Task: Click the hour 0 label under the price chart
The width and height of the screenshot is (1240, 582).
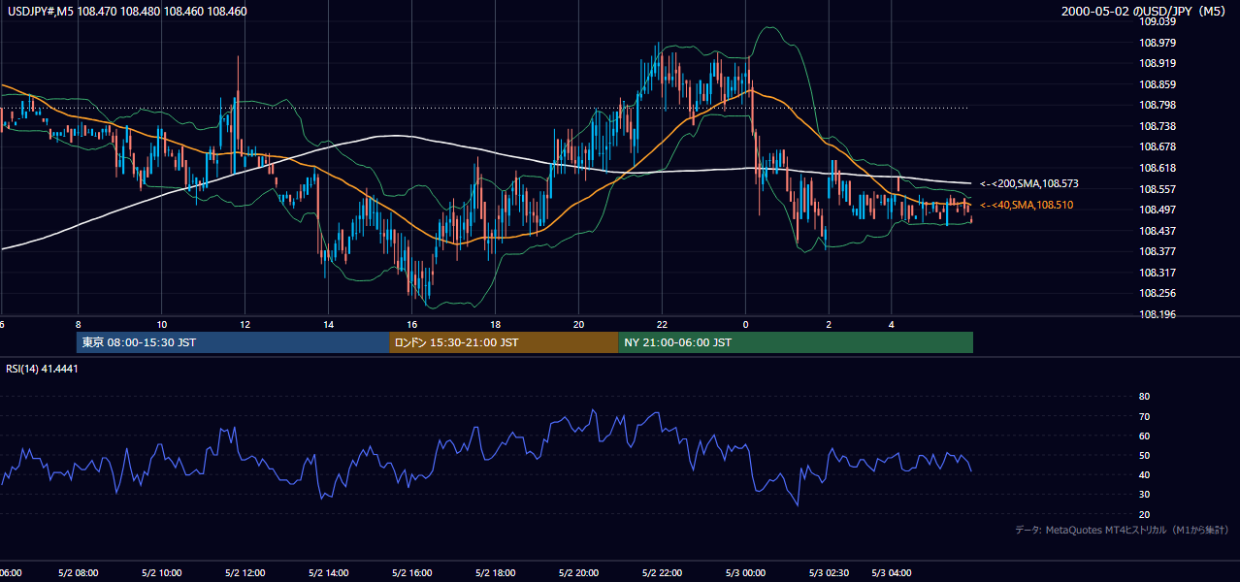Action: [745, 324]
